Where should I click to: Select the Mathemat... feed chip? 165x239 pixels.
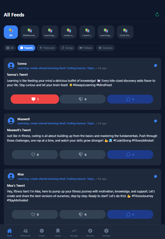30,32
